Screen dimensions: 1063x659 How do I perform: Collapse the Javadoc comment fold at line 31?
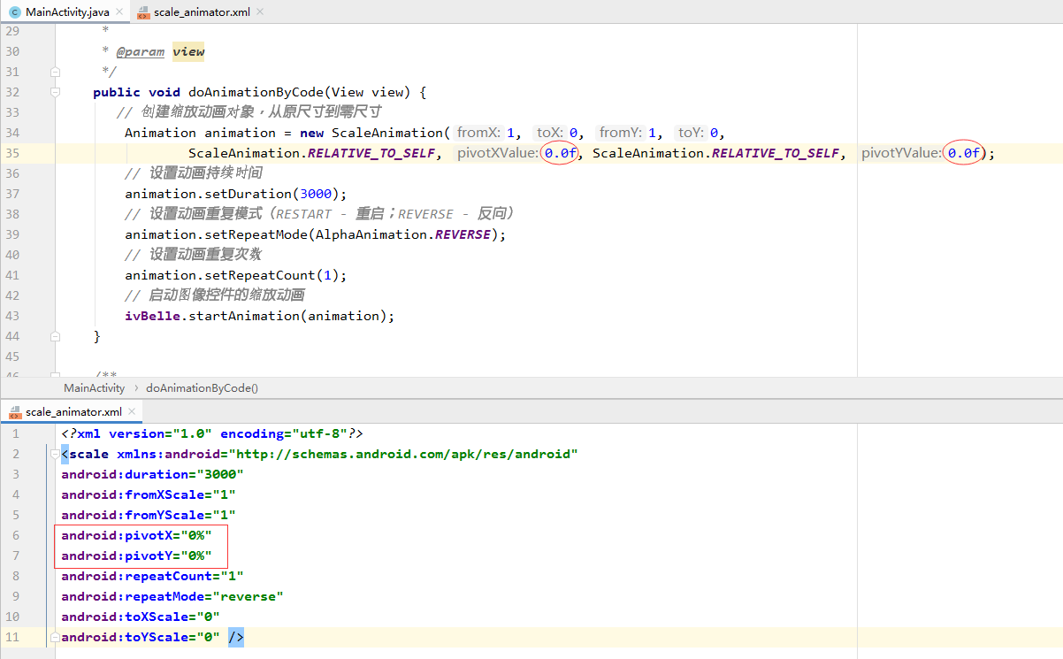coord(55,72)
